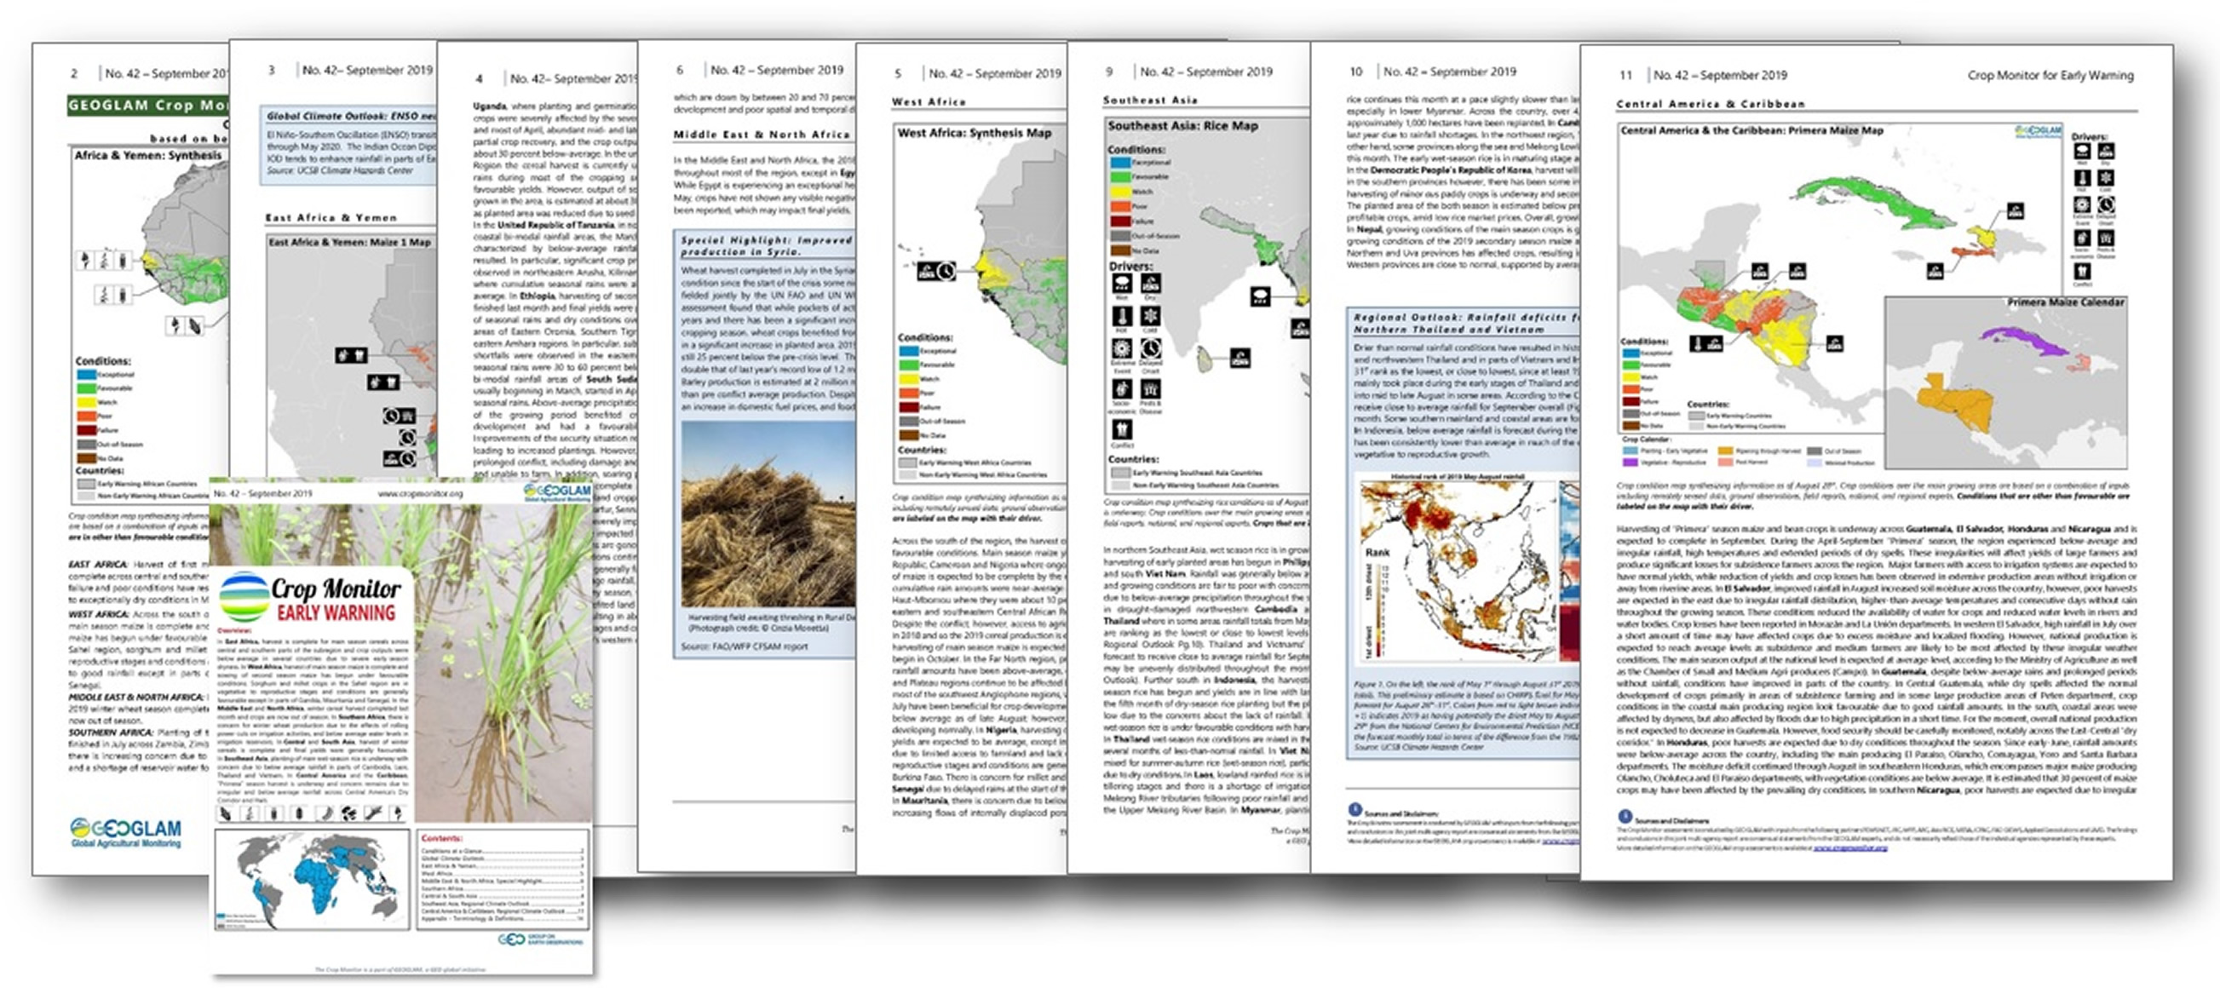Click the world map on the cover page
2220x988 pixels.
(312, 880)
